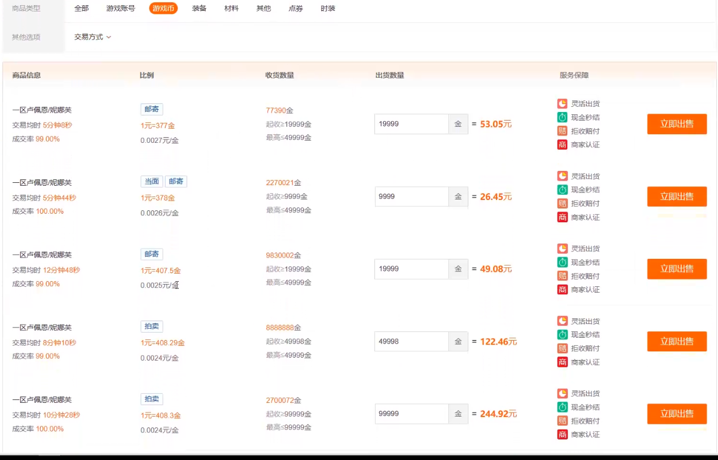718x460 pixels.
Task: Select the currently active 游戏币 tab
Action: [x=163, y=8]
